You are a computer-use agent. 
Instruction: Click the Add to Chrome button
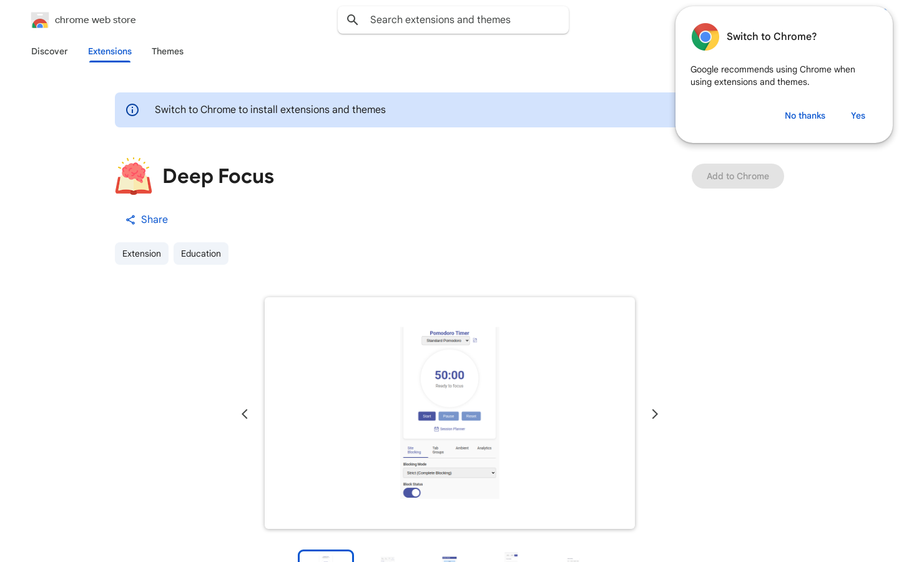coord(738,176)
